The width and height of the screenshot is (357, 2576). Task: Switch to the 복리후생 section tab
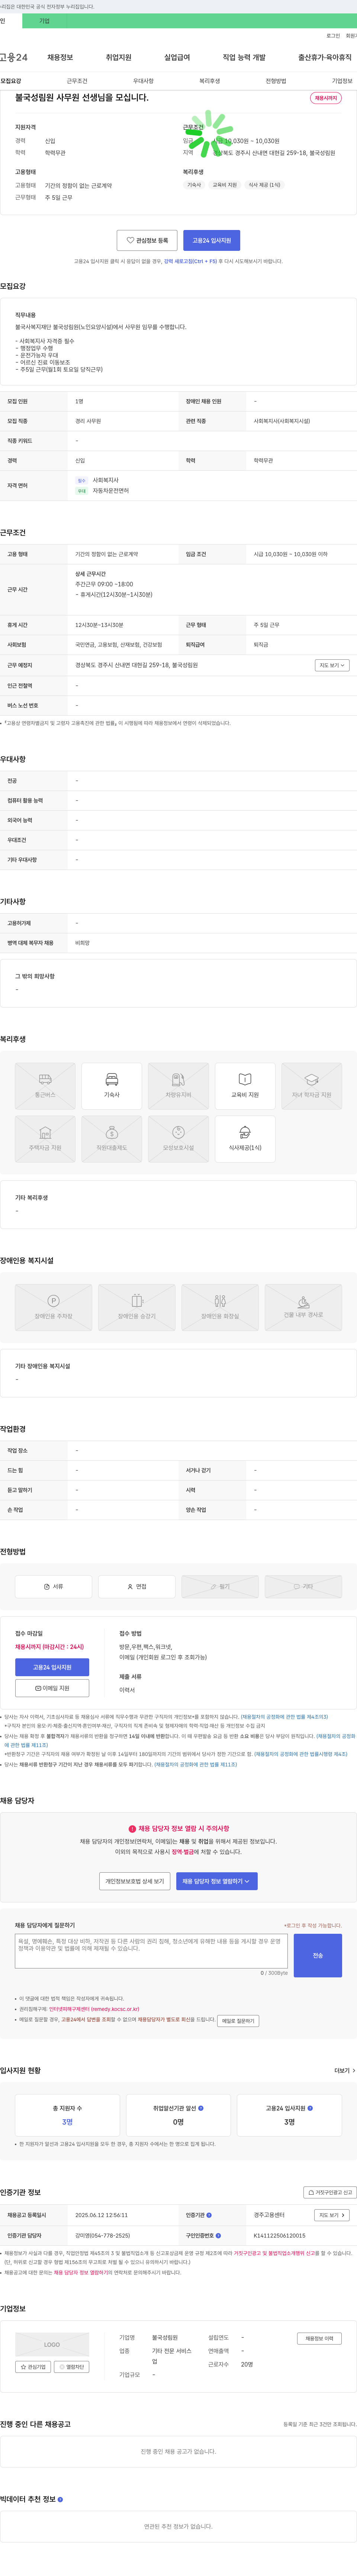[209, 81]
